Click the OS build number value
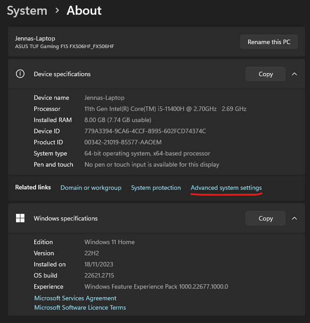Screen dimensions: 310x323 click(x=99, y=275)
